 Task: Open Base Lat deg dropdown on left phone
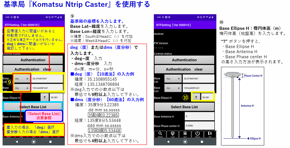coord(22,79)
